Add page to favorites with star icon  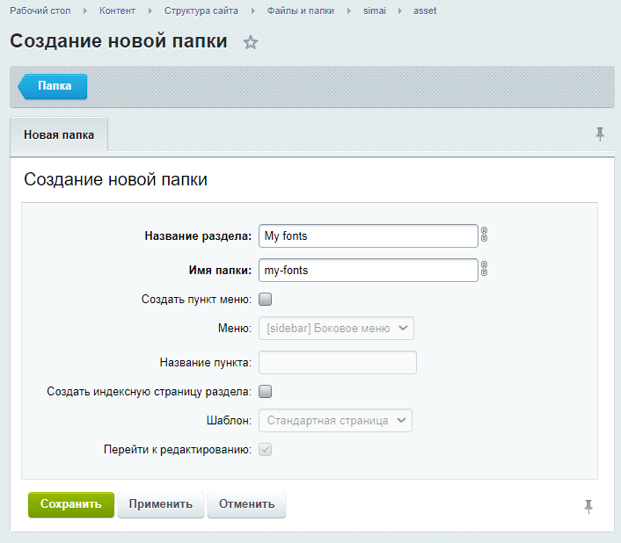click(251, 42)
